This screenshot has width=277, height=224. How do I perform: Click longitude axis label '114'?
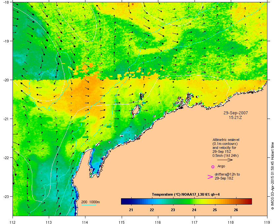(x=85, y=222)
